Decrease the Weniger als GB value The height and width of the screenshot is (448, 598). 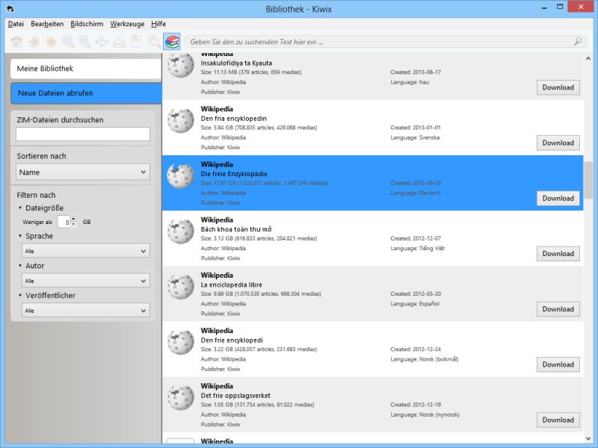point(73,225)
